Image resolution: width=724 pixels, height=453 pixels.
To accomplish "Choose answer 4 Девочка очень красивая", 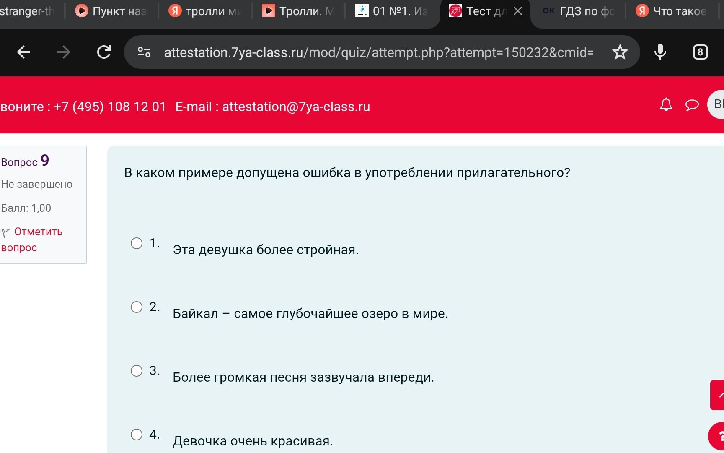I will click(137, 435).
